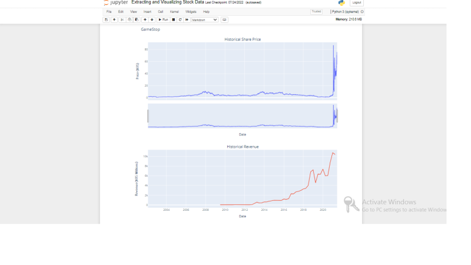Image resolution: width=471 pixels, height=265 pixels.
Task: Click inside the range slider mini chart
Action: (243, 116)
